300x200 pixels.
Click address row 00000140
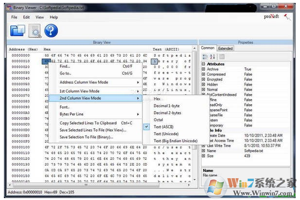click(21, 170)
